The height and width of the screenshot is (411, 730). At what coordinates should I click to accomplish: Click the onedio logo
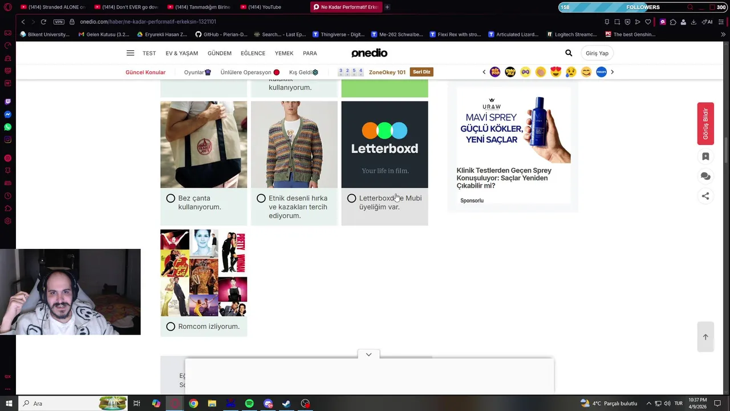[369, 53]
